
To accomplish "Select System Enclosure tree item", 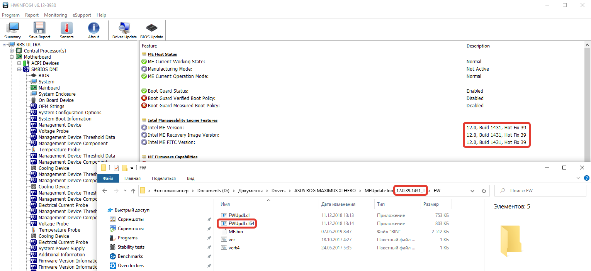I will coord(57,94).
